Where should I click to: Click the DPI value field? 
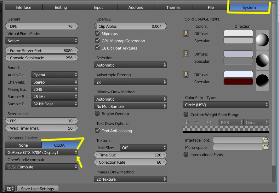pyautogui.click(x=42, y=26)
